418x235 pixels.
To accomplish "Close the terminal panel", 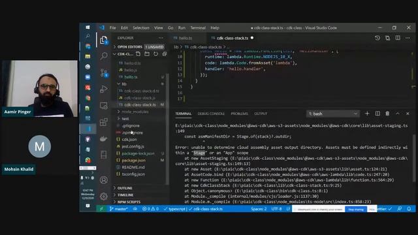I will [408, 114].
